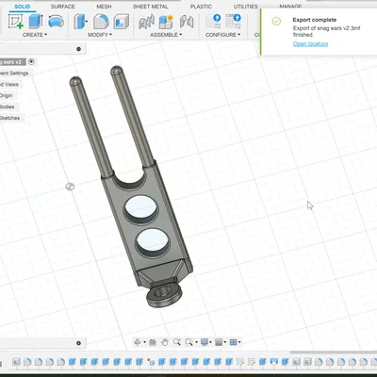
Task: Toggle the snag ears v2 activate radio button
Action: (x=31, y=62)
